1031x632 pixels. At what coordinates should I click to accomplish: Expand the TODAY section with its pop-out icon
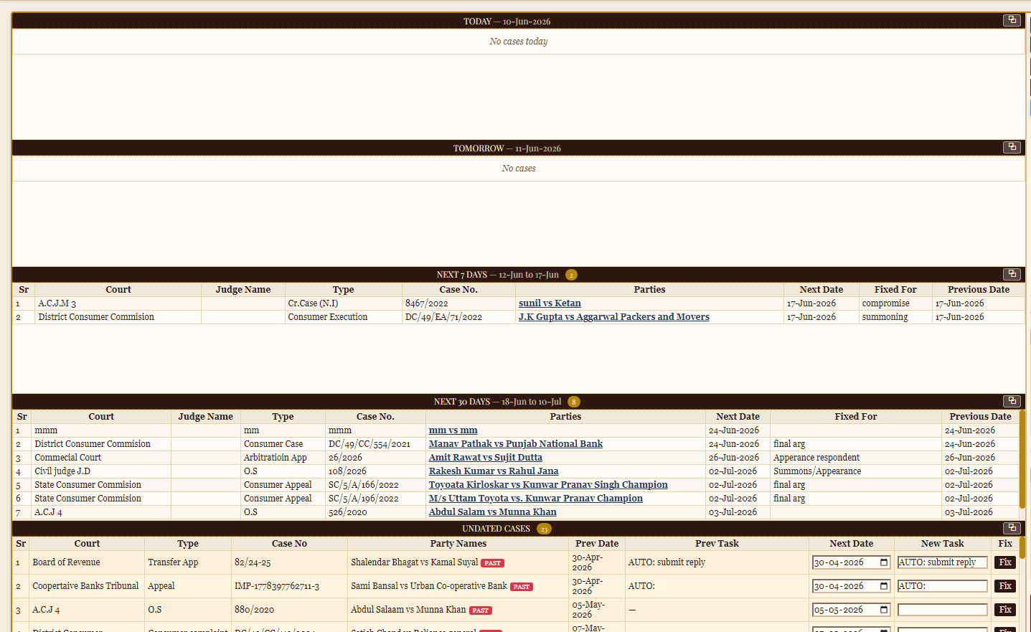point(1012,20)
